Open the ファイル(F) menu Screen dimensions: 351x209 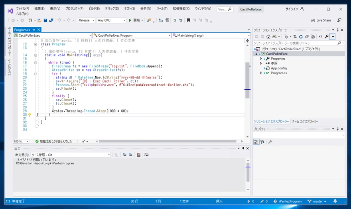coord(22,8)
